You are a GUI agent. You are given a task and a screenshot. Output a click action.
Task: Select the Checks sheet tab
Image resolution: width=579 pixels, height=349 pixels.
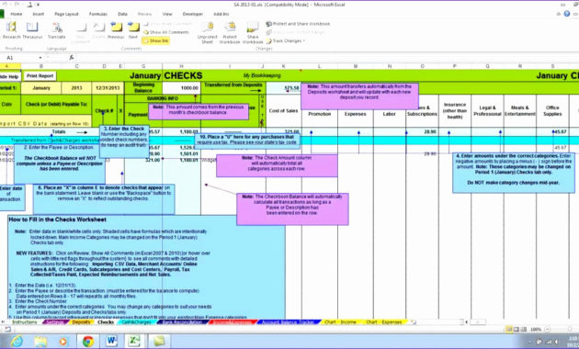click(x=106, y=322)
